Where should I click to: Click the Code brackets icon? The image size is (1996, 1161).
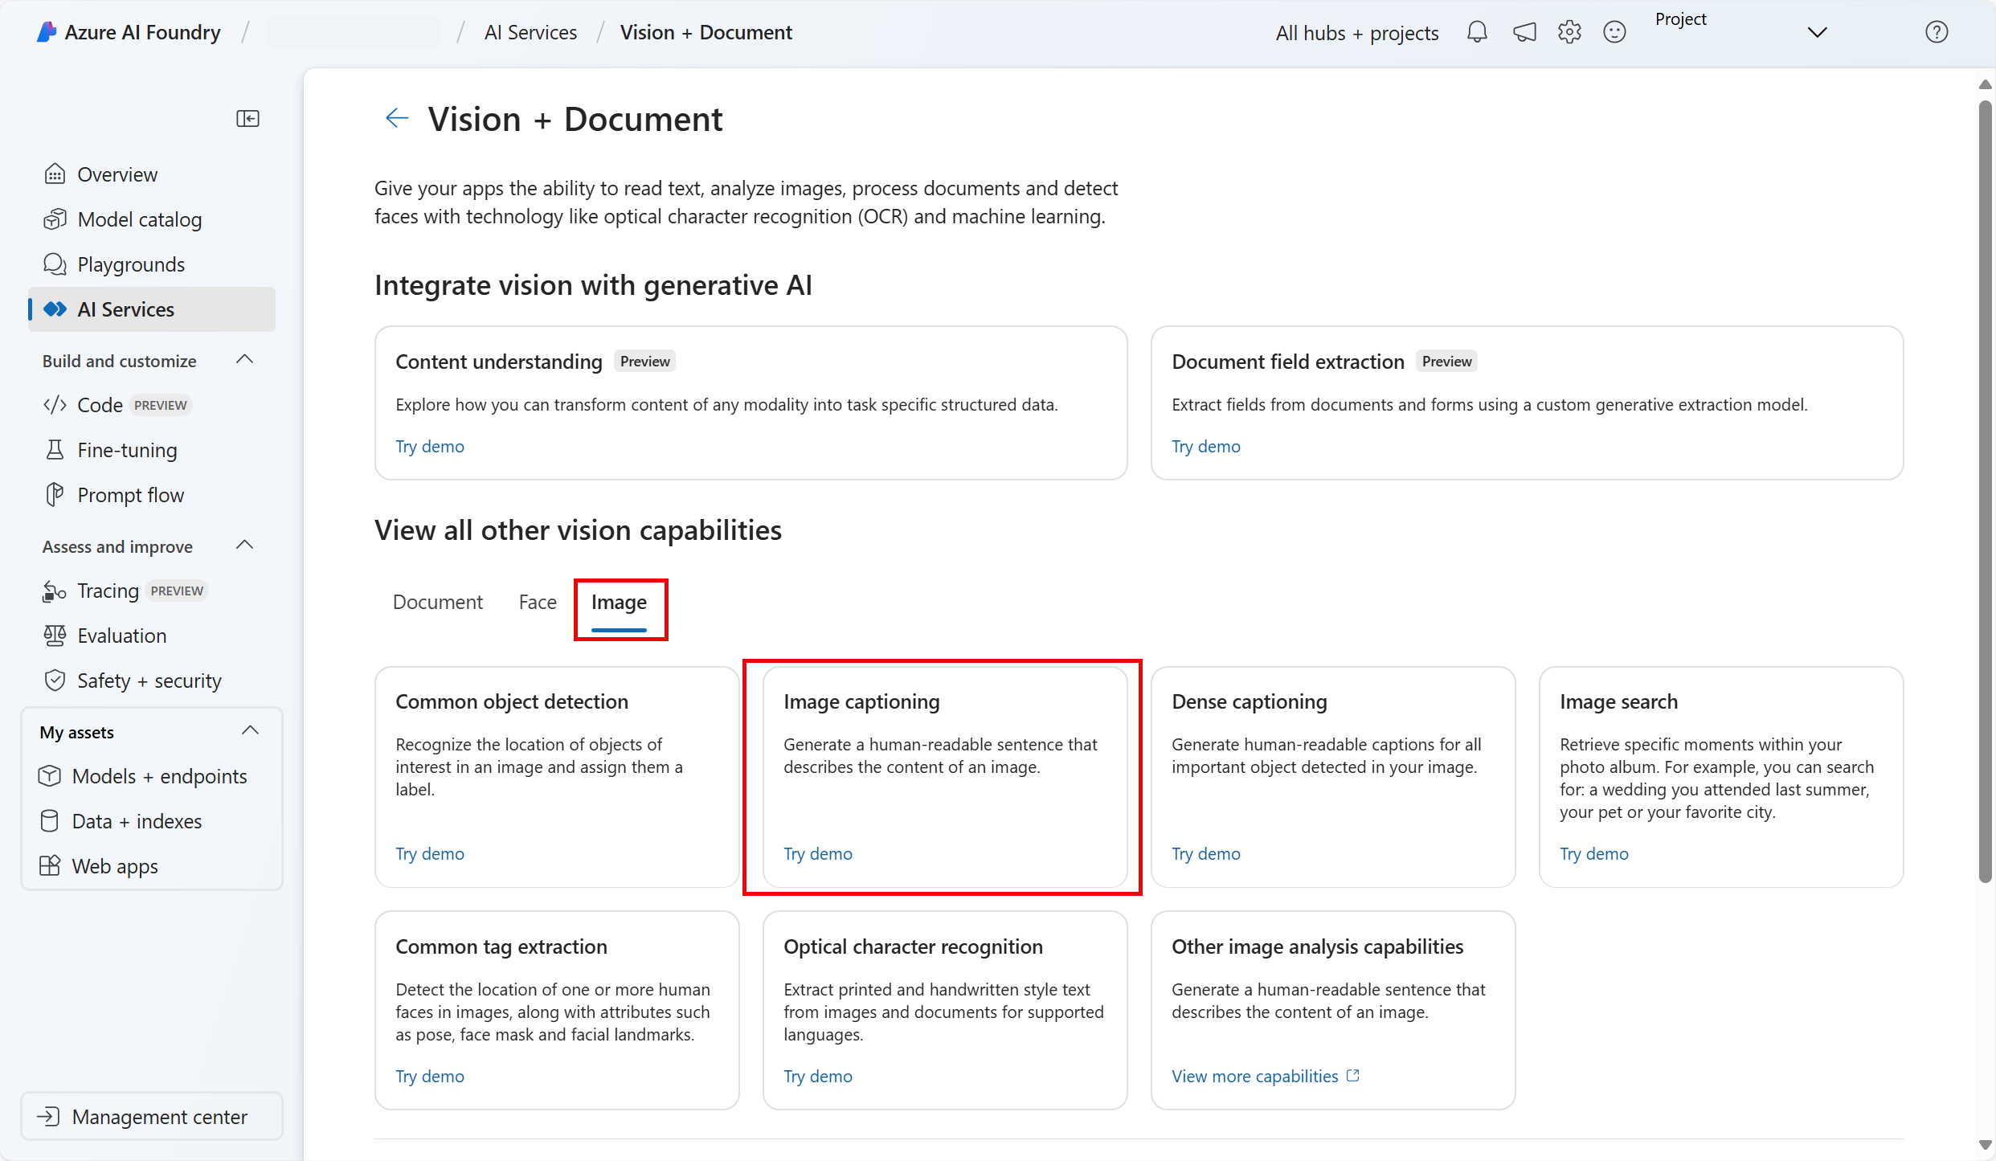pyautogui.click(x=55, y=405)
